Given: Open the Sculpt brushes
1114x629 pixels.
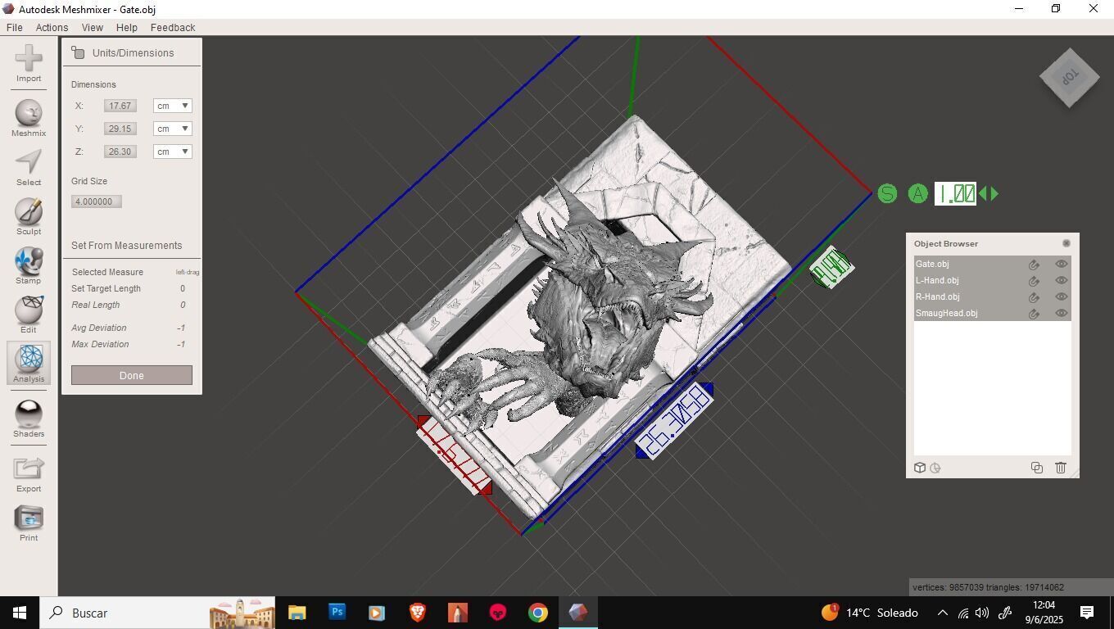Looking at the screenshot, I should 29,217.
